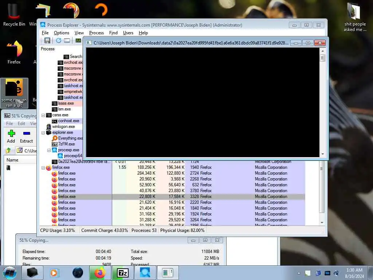Toggle the show lower pane toolbar icon

coord(67,40)
